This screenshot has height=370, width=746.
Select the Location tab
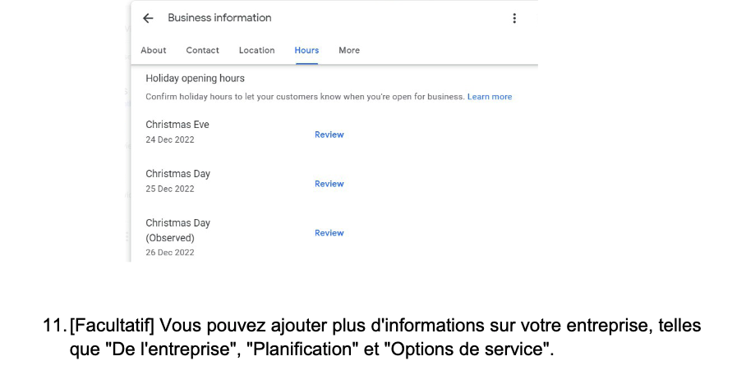click(x=256, y=50)
